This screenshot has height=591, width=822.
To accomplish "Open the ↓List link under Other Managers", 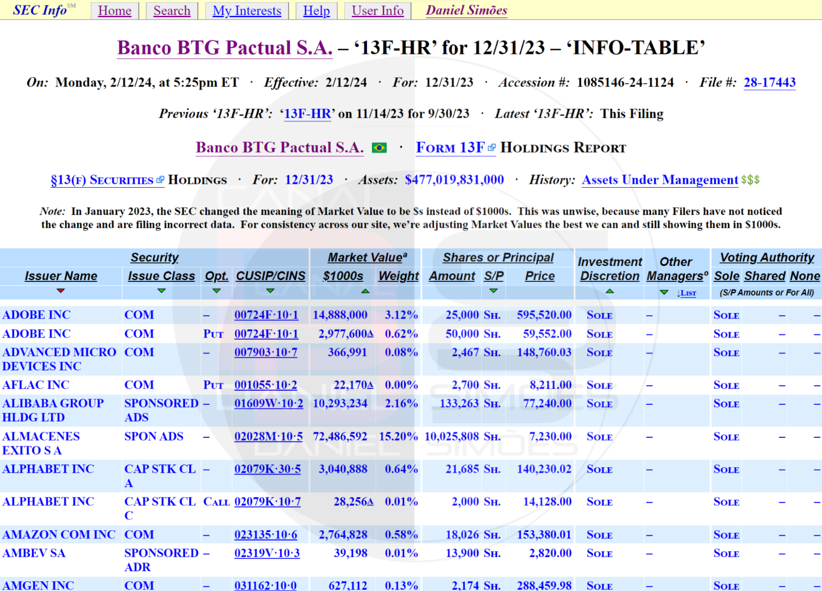I will click(x=686, y=293).
